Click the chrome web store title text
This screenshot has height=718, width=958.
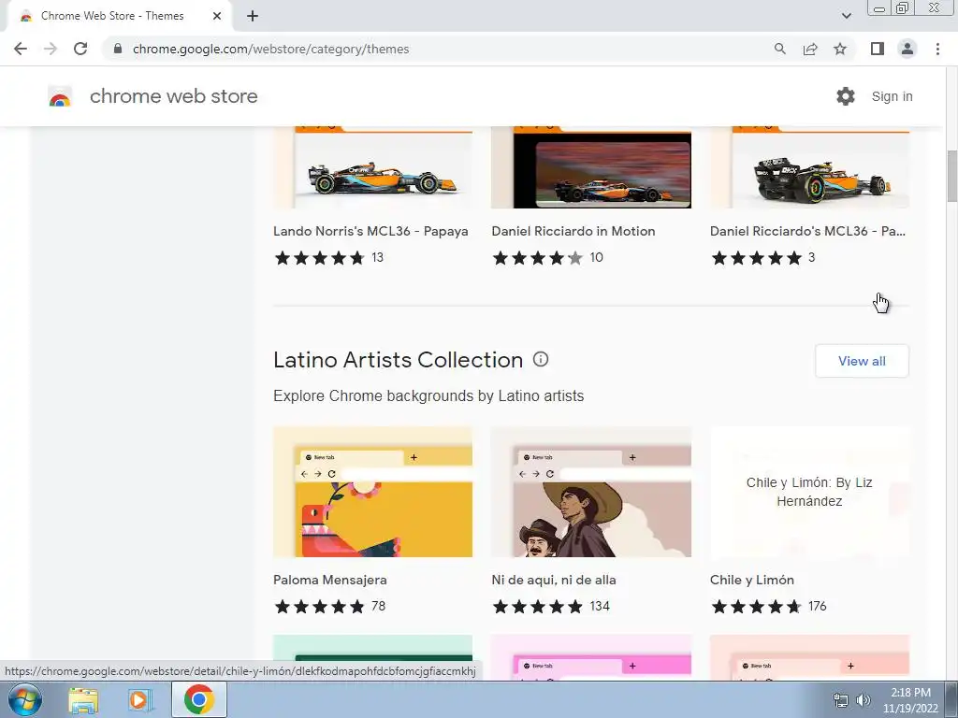tap(173, 96)
